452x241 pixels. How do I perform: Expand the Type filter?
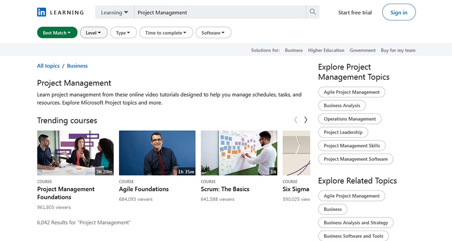pos(123,33)
